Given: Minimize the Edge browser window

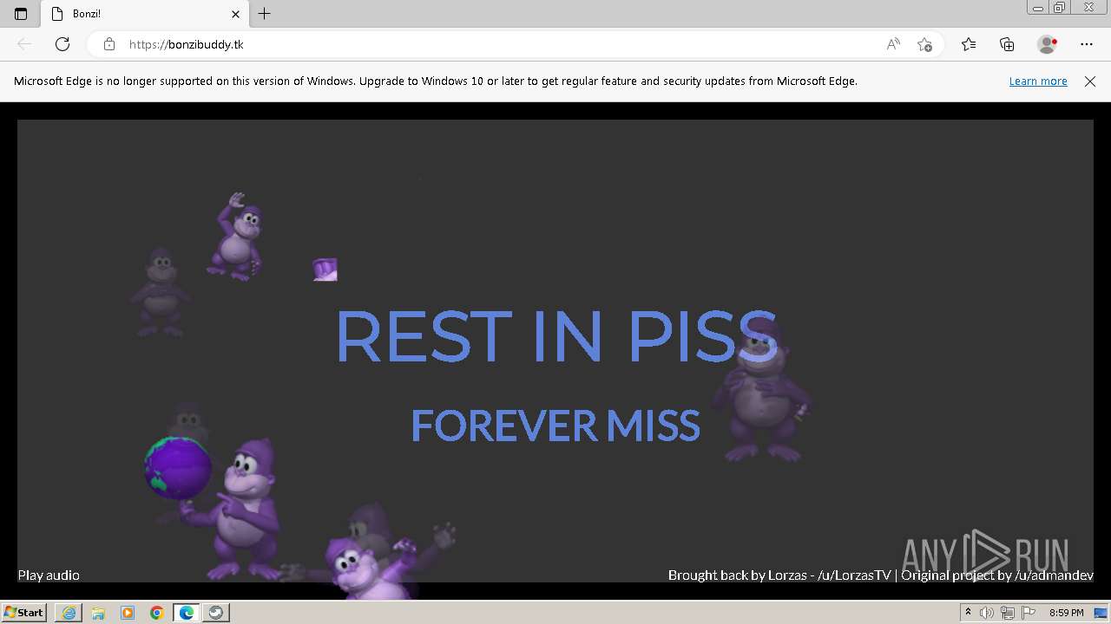Looking at the screenshot, I should [1037, 8].
